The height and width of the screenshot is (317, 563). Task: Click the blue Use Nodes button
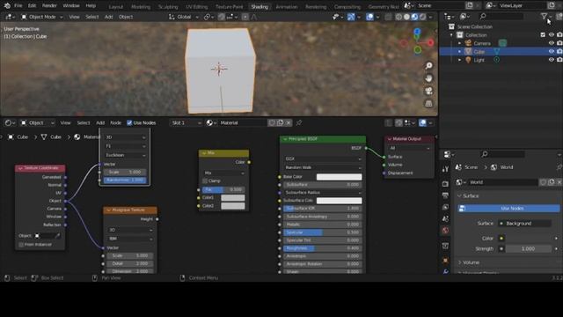point(508,209)
